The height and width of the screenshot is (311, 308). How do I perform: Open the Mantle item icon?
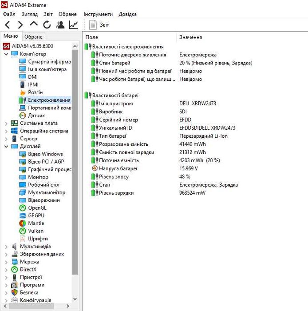(x=23, y=223)
